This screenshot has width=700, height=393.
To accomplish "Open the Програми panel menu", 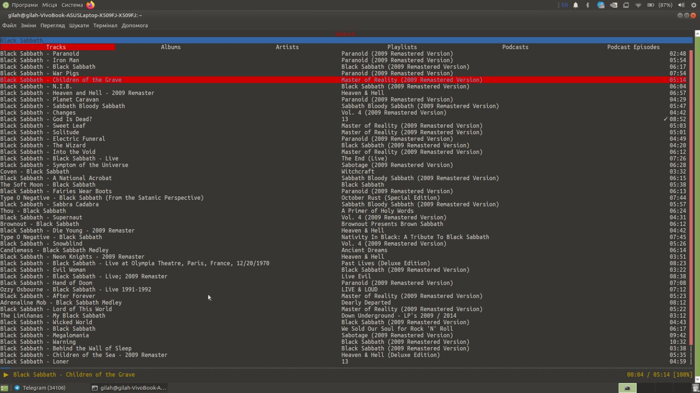I will [25, 5].
